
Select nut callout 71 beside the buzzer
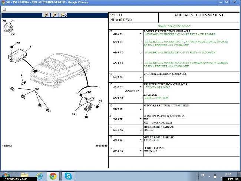coord(100,101)
